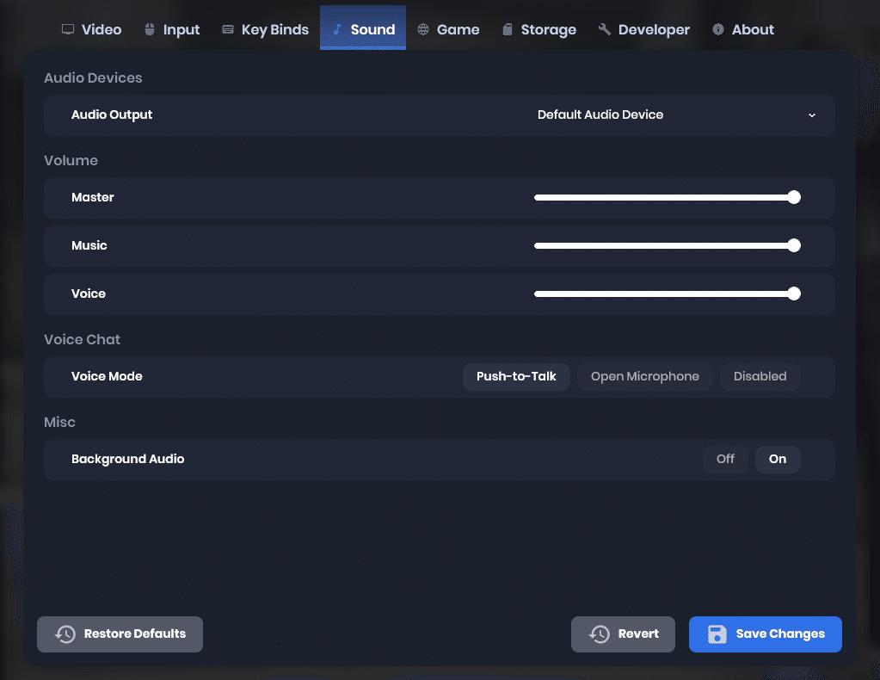Viewport: 880px width, 680px height.
Task: Turn Background Audio Off
Action: click(x=725, y=459)
